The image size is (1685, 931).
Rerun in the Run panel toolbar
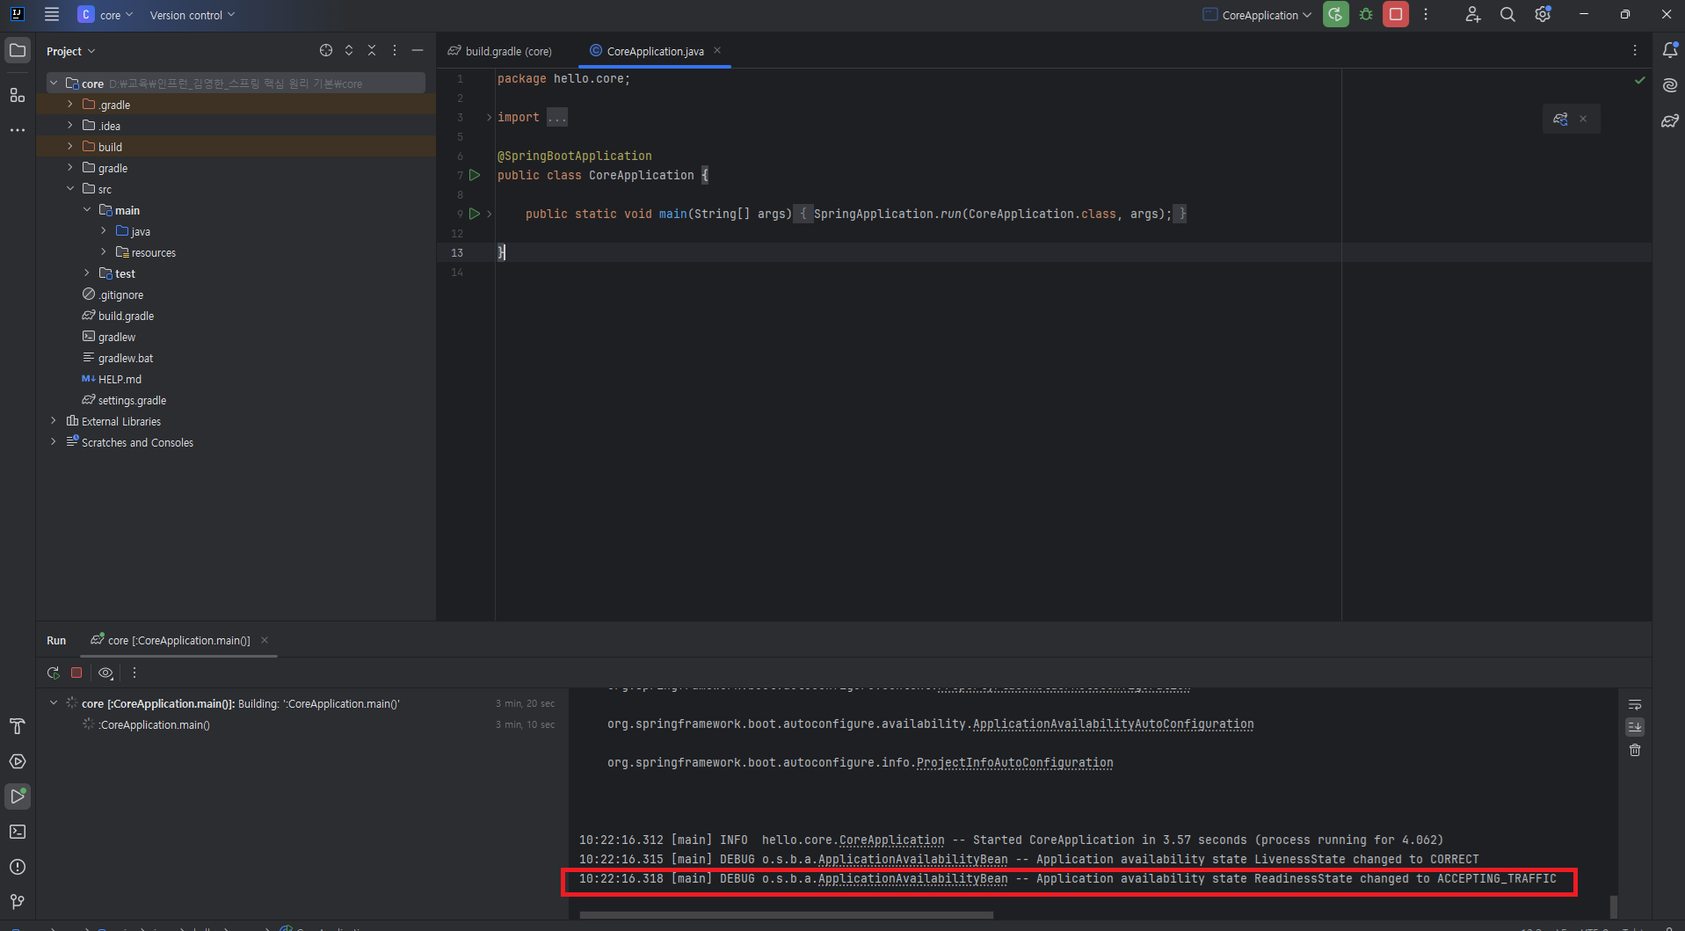54,673
